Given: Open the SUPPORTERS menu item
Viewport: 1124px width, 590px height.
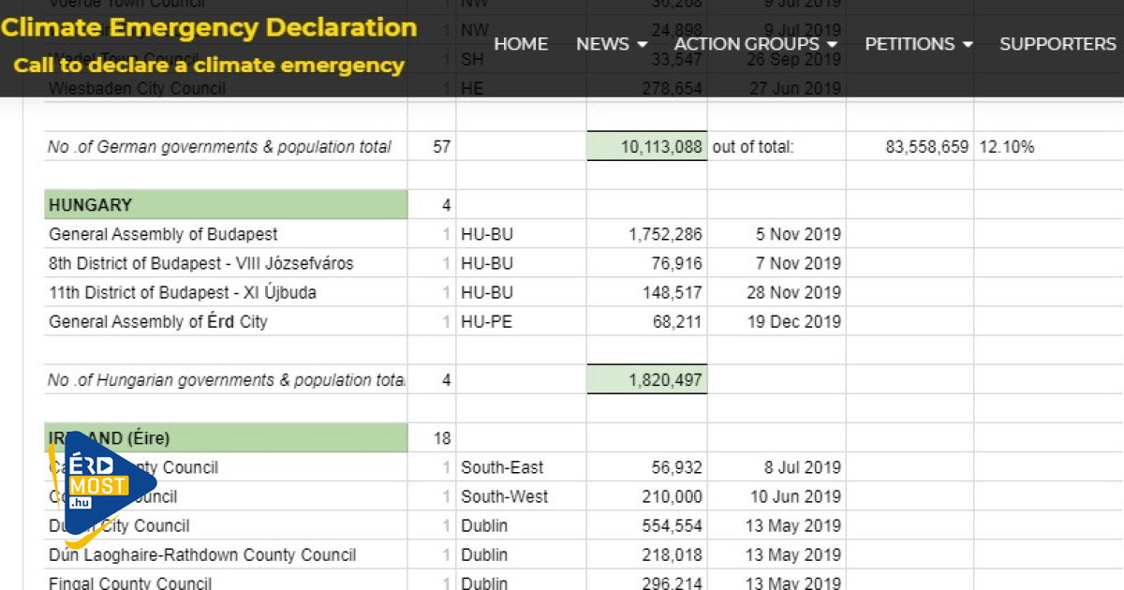Looking at the screenshot, I should (1057, 44).
